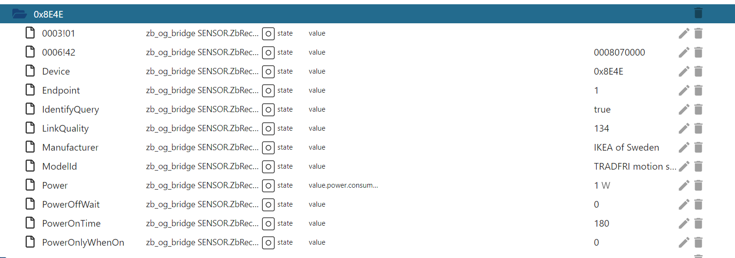Viewport: 735px width, 258px height.
Task: Delete the 0x8E4E folder via trash icon
Action: [x=698, y=13]
